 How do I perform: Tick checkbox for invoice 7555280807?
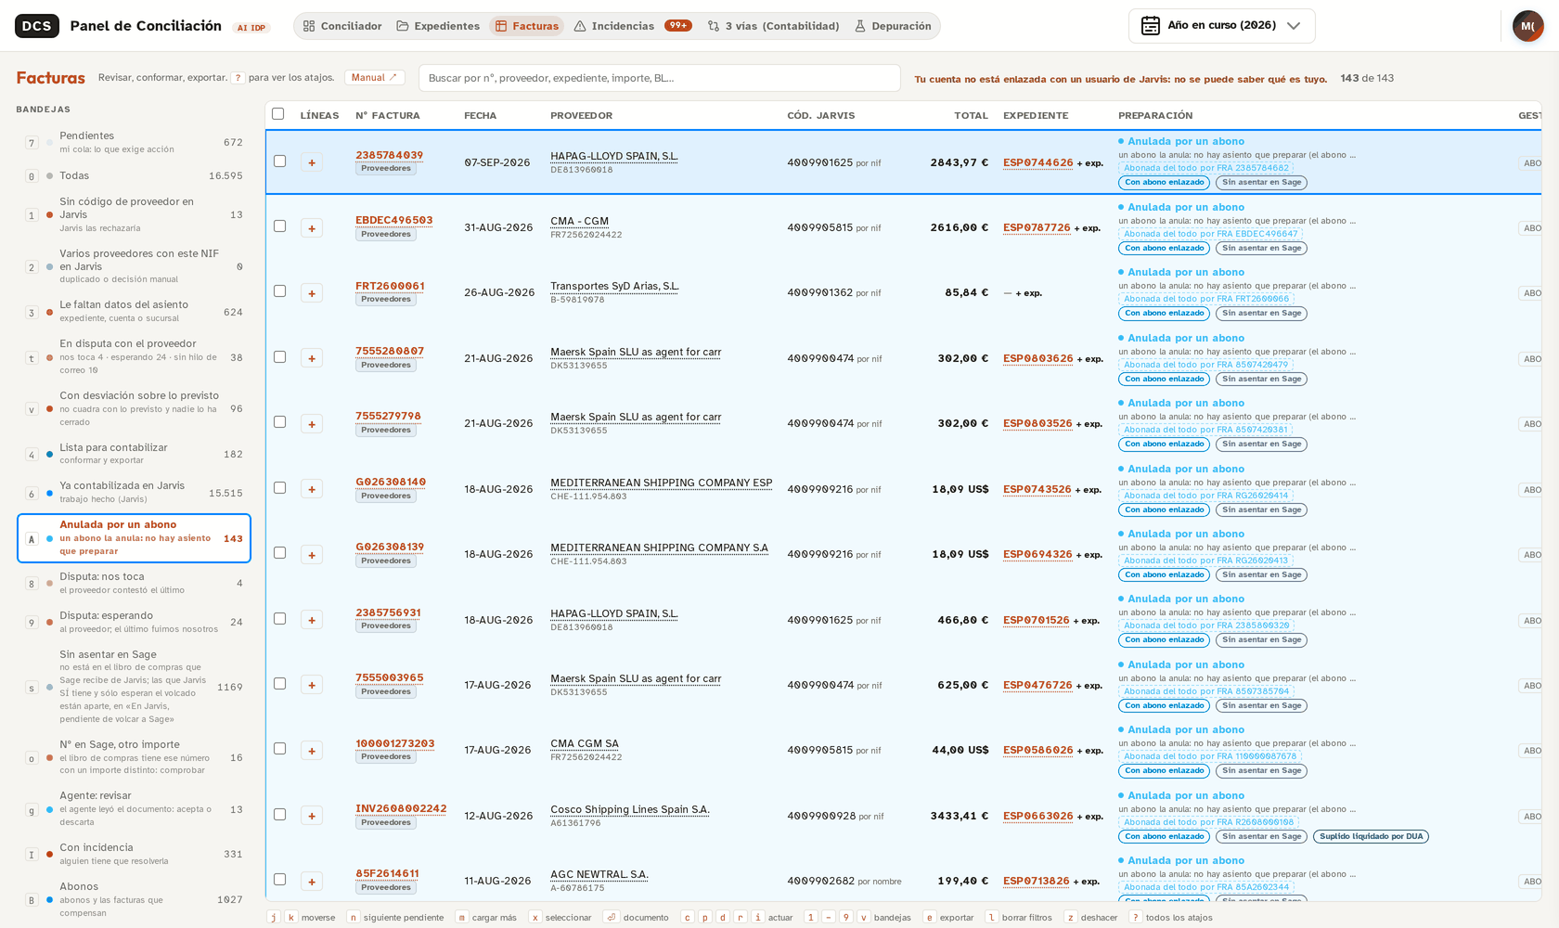click(x=279, y=357)
